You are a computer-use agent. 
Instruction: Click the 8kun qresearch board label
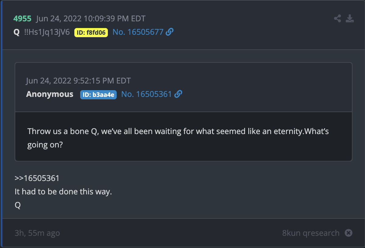311,233
